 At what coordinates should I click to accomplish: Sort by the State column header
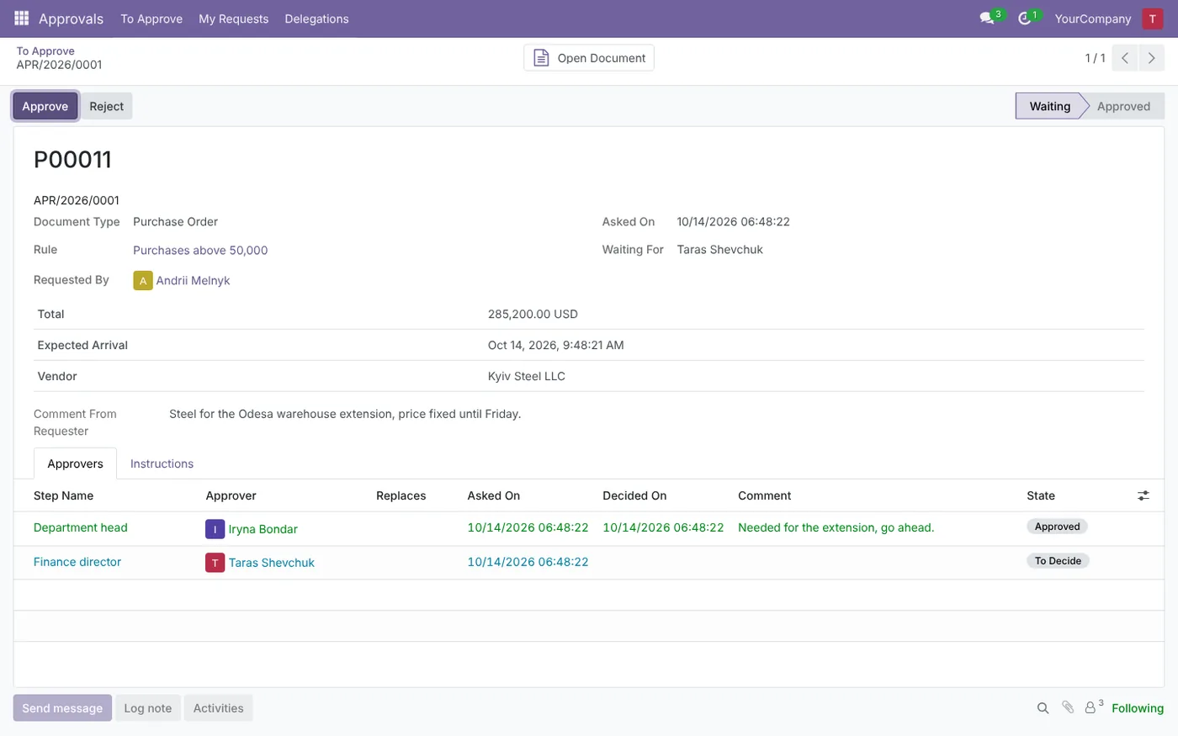1041,496
